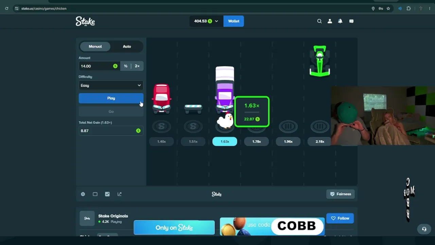The image size is (435, 245).
Task: Open the notifications bell
Action: [x=340, y=21]
